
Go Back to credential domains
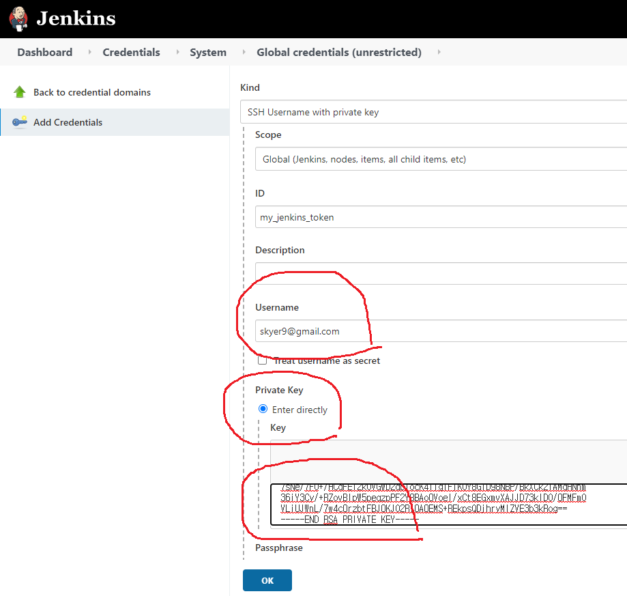coord(92,92)
